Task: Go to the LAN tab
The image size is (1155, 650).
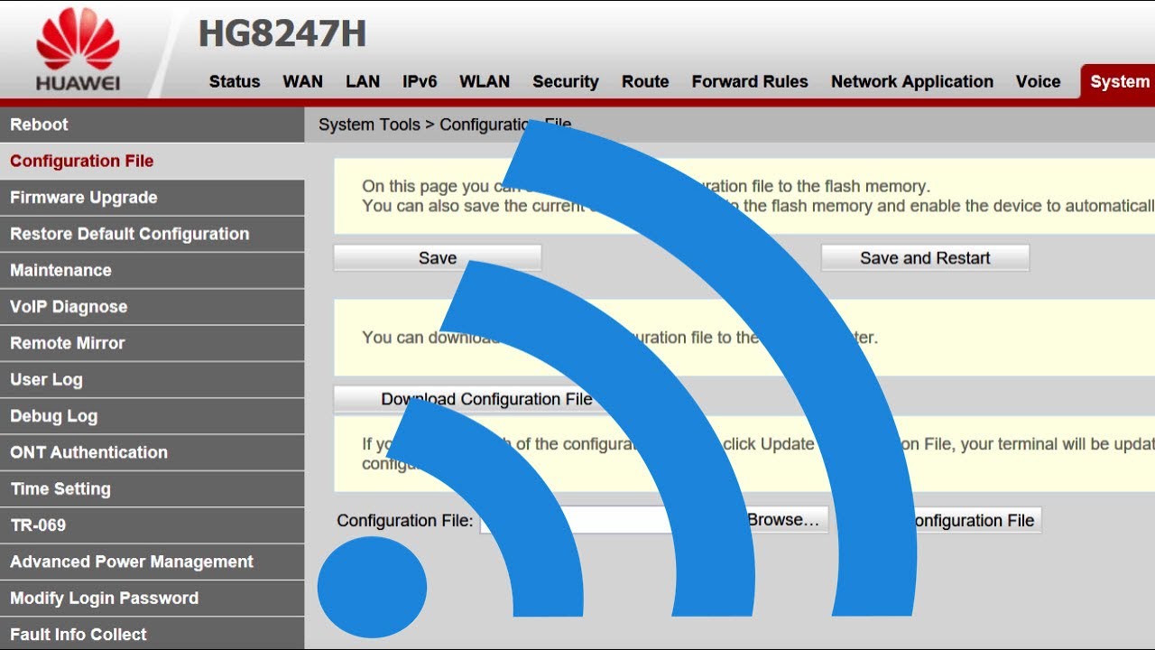Action: tap(363, 81)
